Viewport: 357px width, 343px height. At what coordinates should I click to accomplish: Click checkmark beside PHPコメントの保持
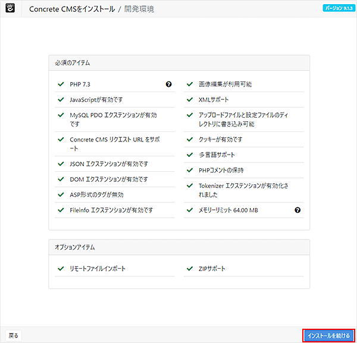coord(190,170)
